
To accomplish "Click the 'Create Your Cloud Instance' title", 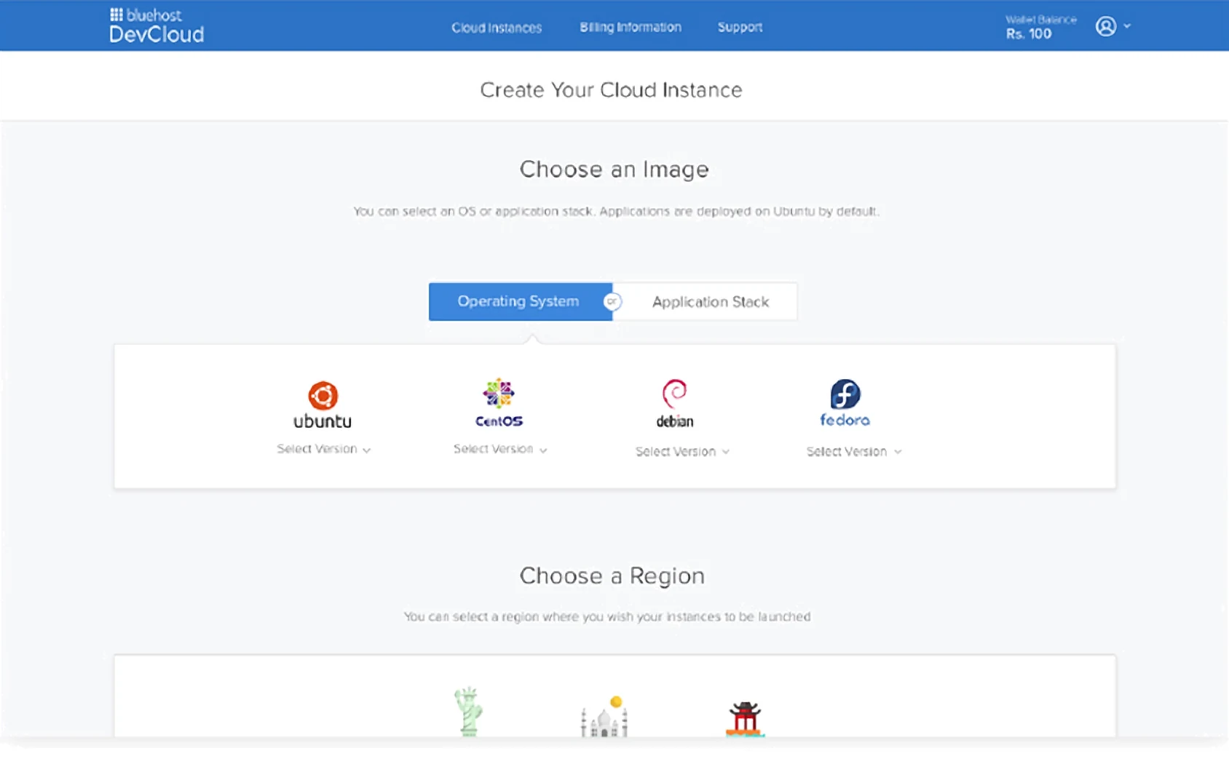I will point(611,90).
